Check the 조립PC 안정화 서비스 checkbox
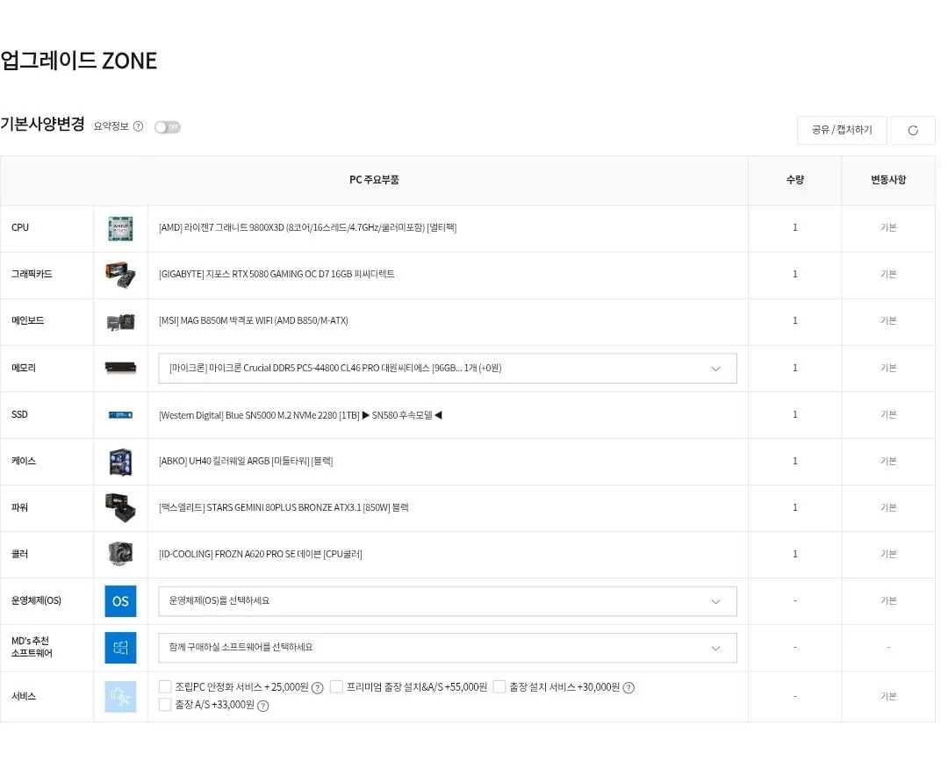This screenshot has width=948, height=761. [165, 687]
